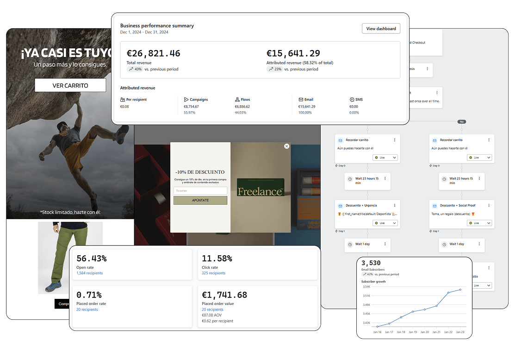This screenshot has width=521, height=348.
Task: Click the Per recipient people icon
Action: point(123,100)
